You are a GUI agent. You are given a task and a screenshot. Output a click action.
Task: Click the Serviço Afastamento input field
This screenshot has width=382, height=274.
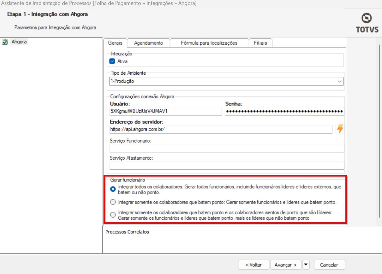(227, 165)
